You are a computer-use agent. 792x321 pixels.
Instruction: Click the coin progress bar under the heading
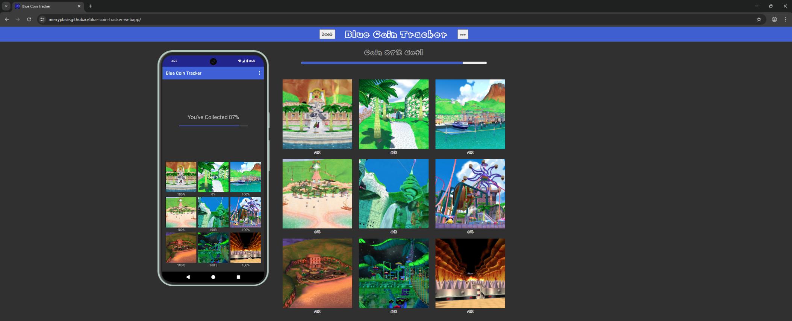coord(394,63)
